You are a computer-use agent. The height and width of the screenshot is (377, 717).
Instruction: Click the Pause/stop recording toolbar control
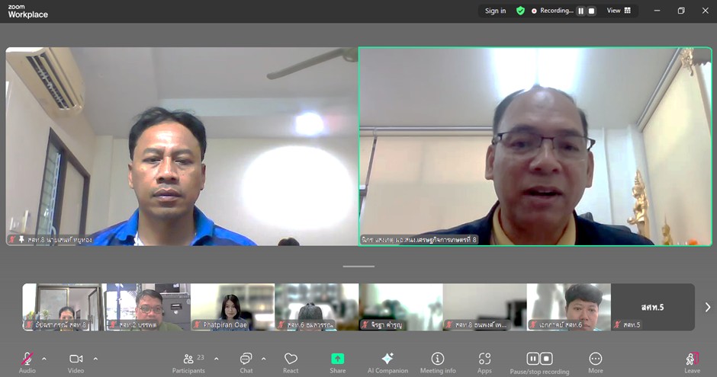click(x=539, y=359)
